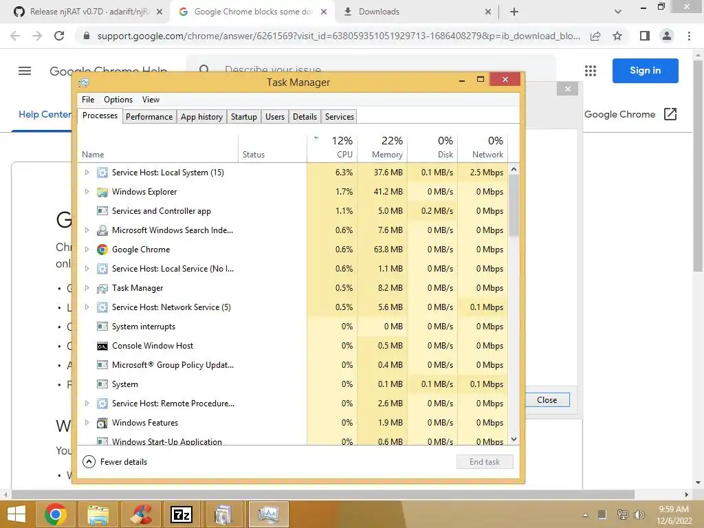Open the Chrome profile avatar icon
704x528 pixels.
(667, 36)
